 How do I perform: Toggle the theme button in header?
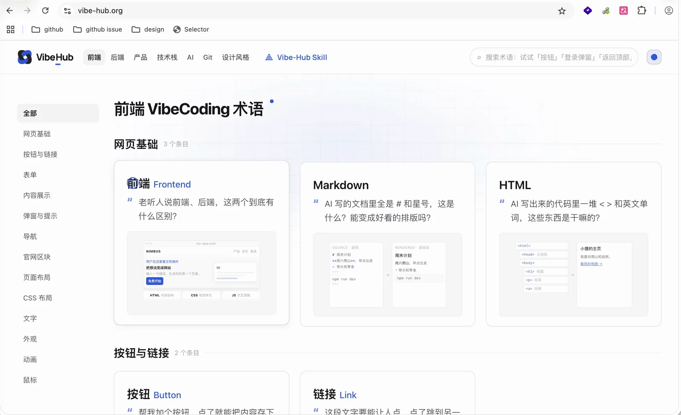point(654,57)
